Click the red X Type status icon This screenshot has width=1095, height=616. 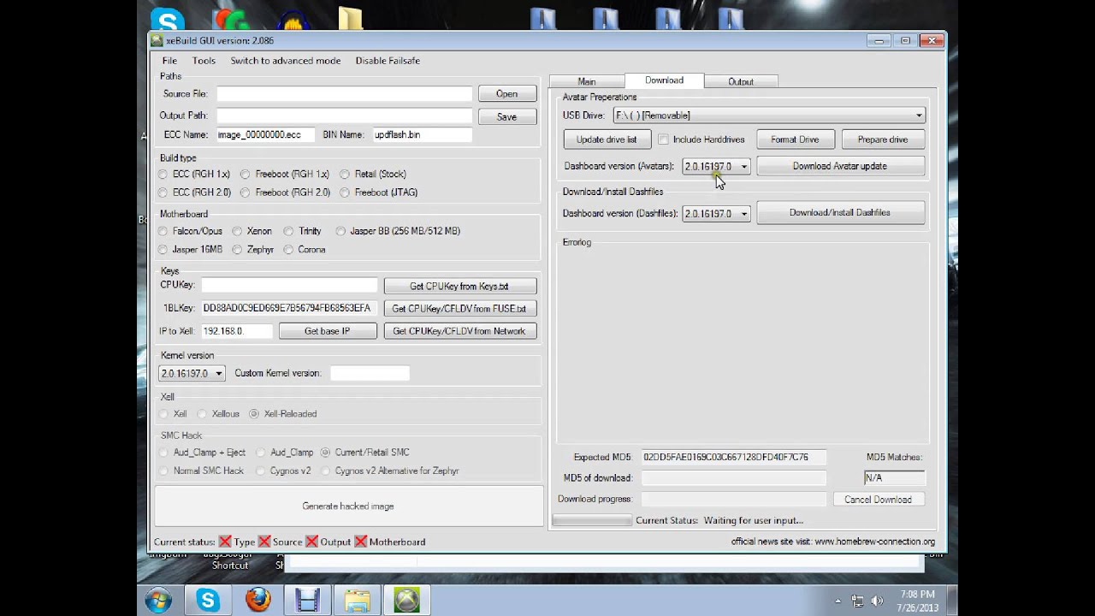tap(225, 542)
